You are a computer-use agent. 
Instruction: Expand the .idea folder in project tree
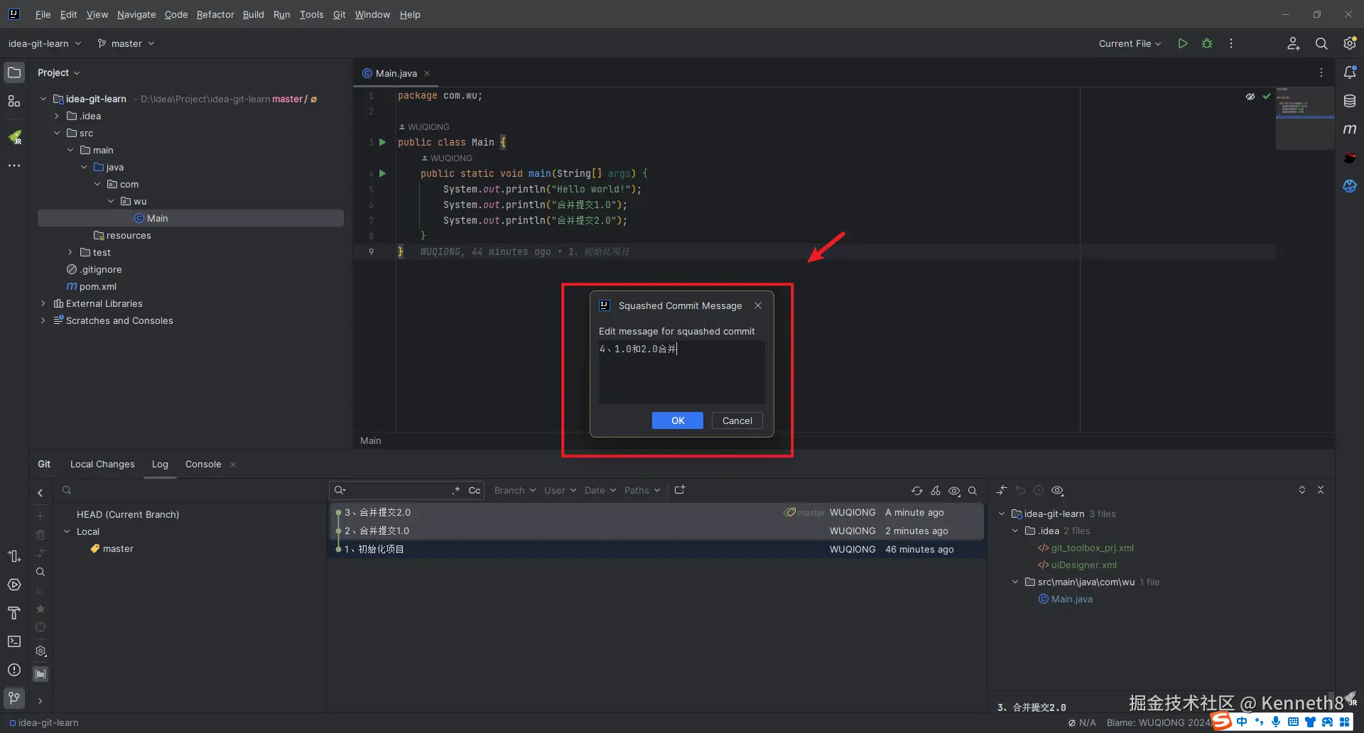[x=57, y=116]
